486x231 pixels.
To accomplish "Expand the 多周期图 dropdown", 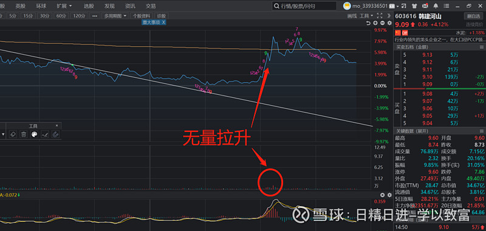I will pyautogui.click(x=115, y=16).
